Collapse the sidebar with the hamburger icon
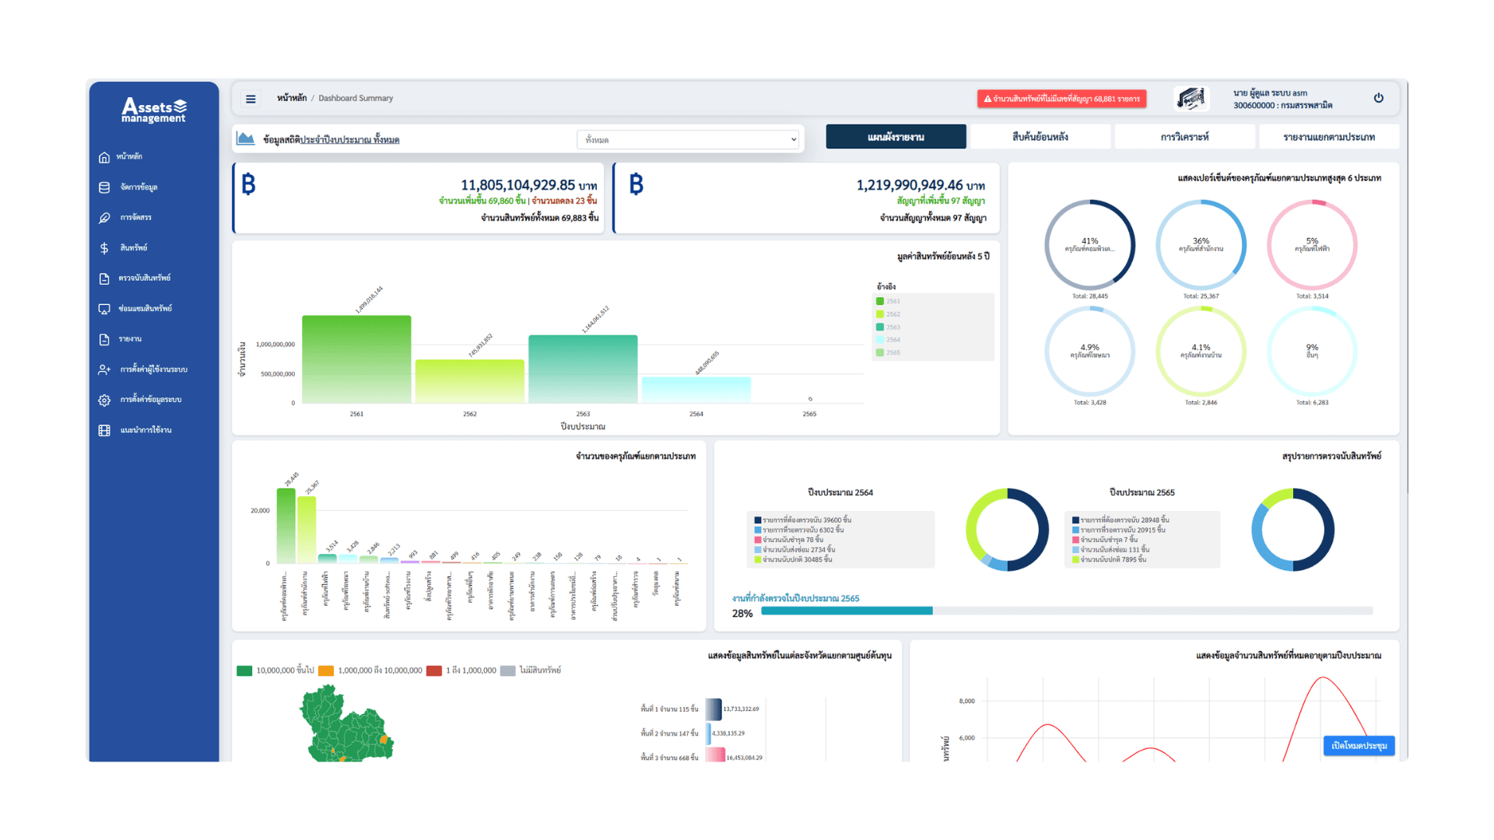 tap(251, 99)
